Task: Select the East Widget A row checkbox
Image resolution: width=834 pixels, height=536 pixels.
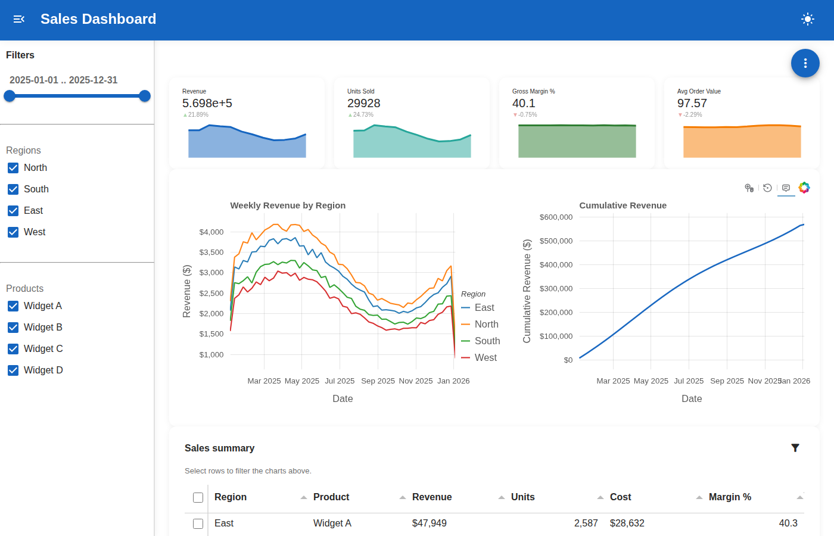Action: [198, 523]
